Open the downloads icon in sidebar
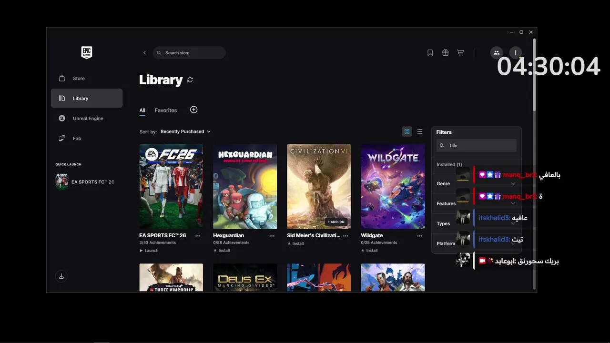Screen dimensions: 610x343 point(61,276)
